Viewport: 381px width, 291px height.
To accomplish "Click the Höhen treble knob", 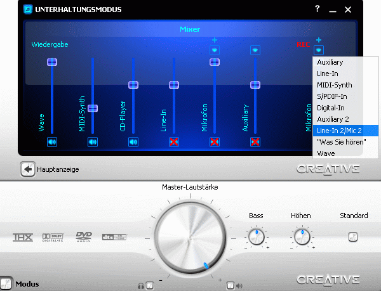I will click(302, 236).
